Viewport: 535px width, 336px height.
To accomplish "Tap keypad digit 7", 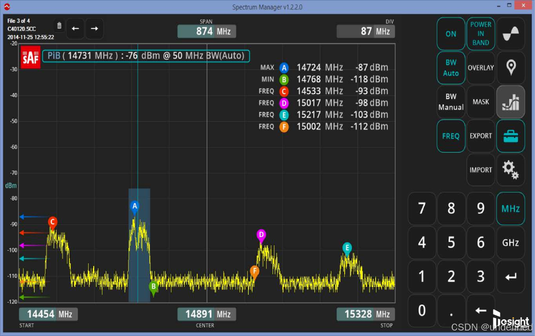I will (x=422, y=208).
